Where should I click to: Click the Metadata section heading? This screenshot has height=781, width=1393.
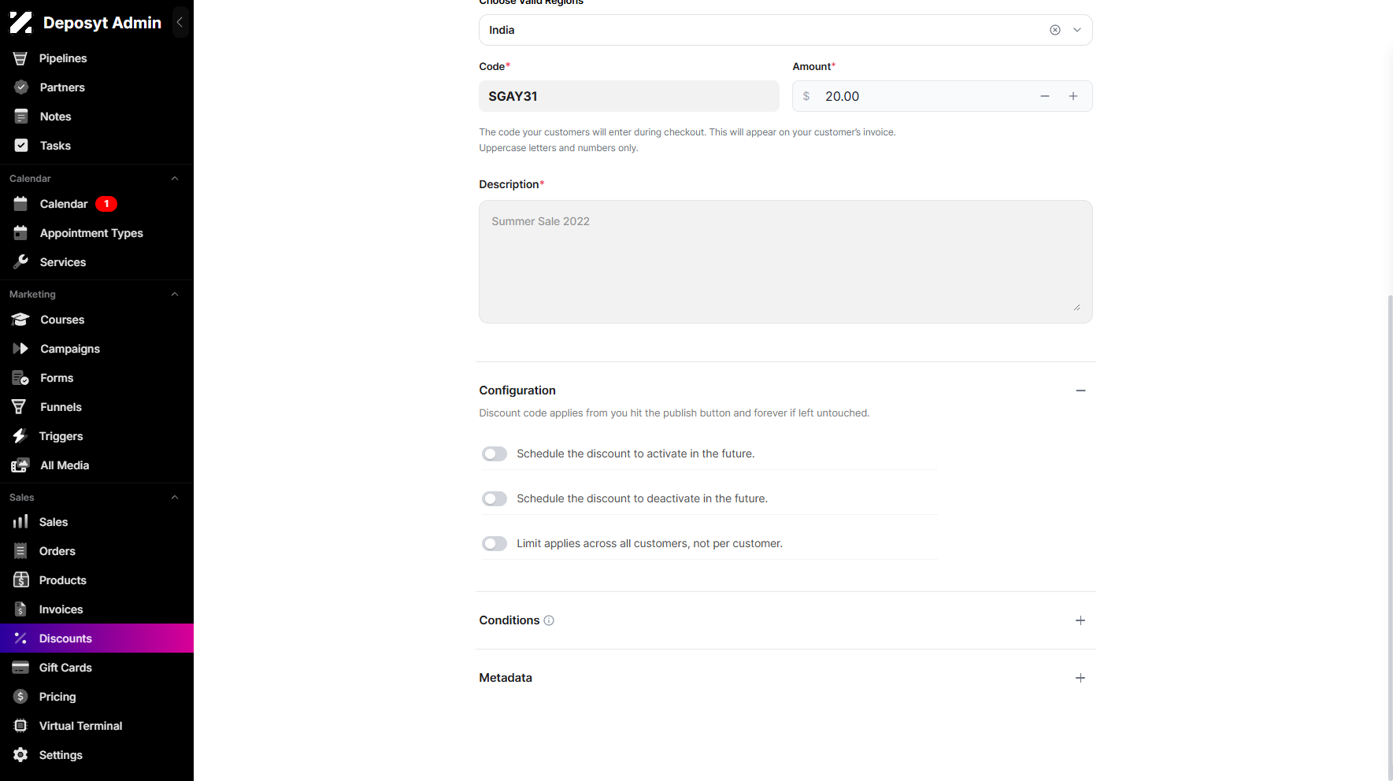tap(506, 678)
